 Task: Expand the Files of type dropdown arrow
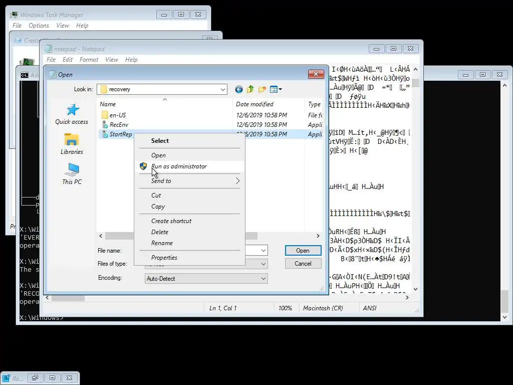[x=264, y=264]
